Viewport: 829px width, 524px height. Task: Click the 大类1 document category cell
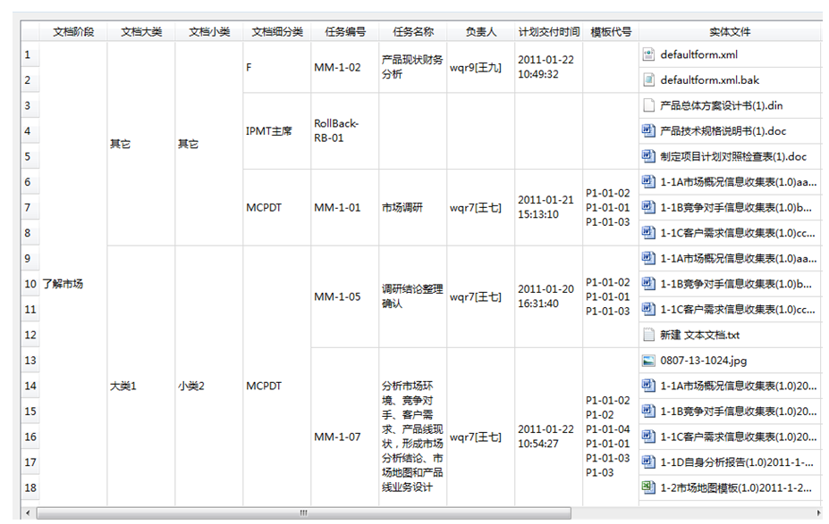123,387
